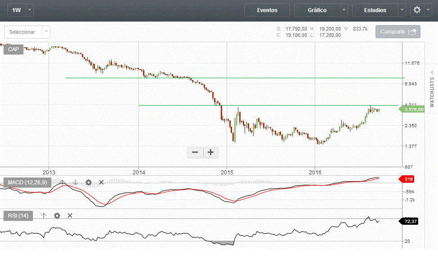Click the MACD move-up arrow icon
Image resolution: width=438 pixels, height=276 pixels.
pos(63,182)
